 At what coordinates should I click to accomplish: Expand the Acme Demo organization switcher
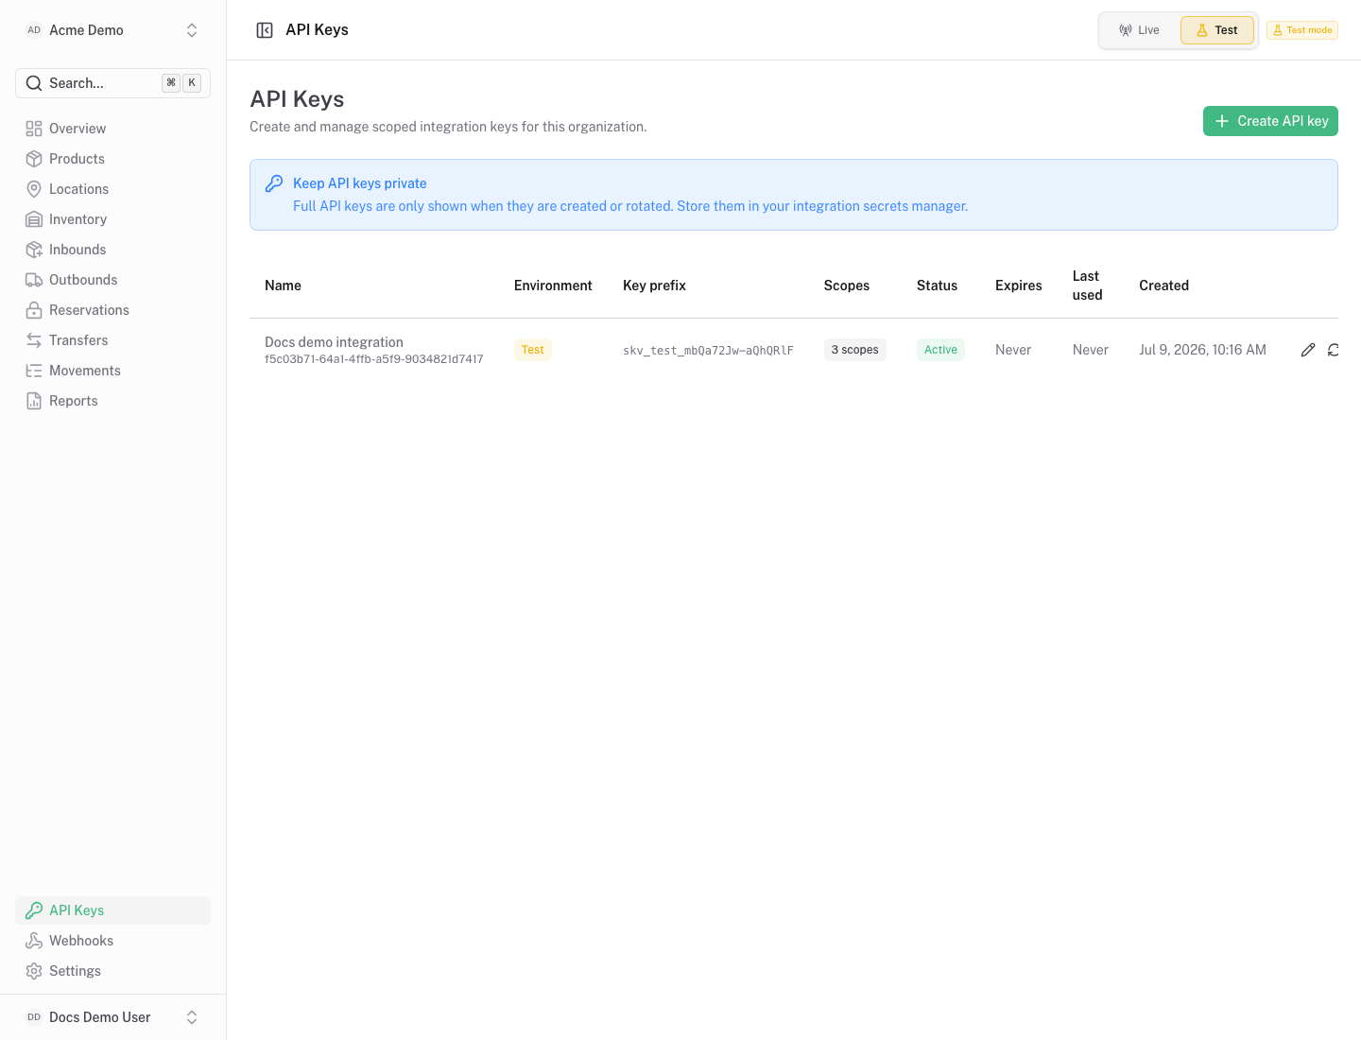[113, 30]
